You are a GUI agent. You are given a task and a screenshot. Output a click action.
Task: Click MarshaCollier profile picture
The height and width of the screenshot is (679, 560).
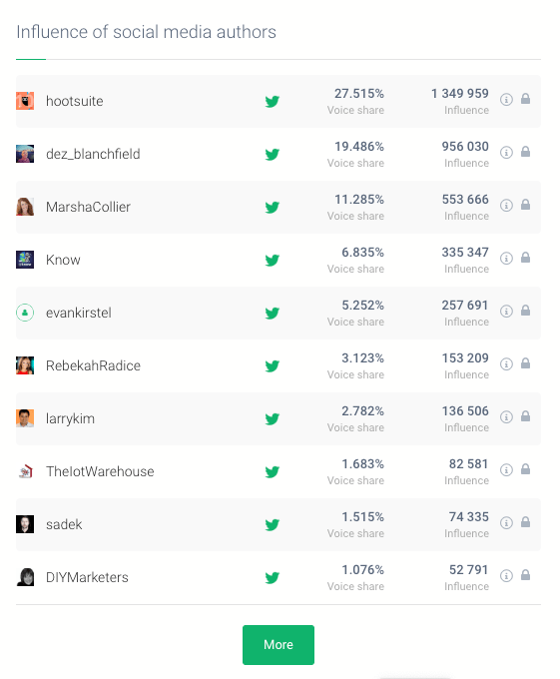click(25, 207)
